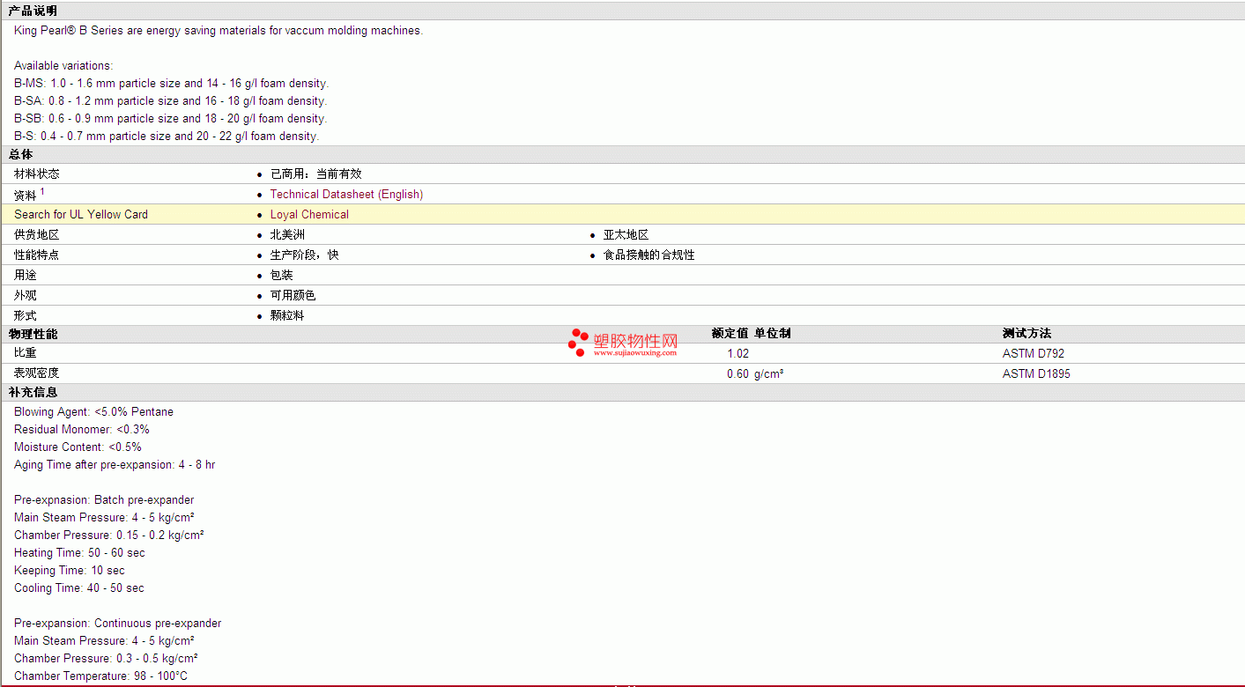Click the 比重 property label
The width and height of the screenshot is (1245, 687).
pyautogui.click(x=26, y=353)
